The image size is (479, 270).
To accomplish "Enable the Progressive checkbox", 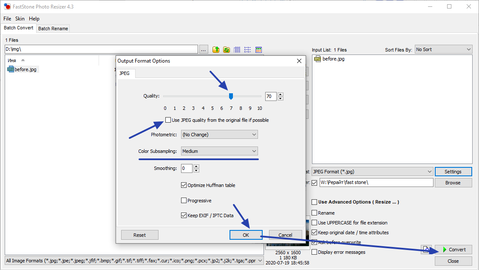I will click(184, 201).
